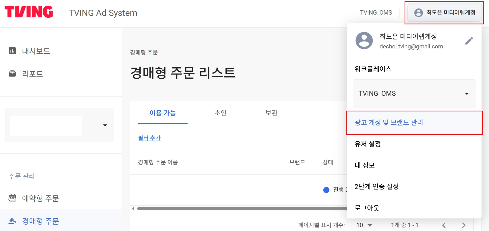489x231 pixels.
Task: Click 로그아웃 to log out
Action: 367,208
